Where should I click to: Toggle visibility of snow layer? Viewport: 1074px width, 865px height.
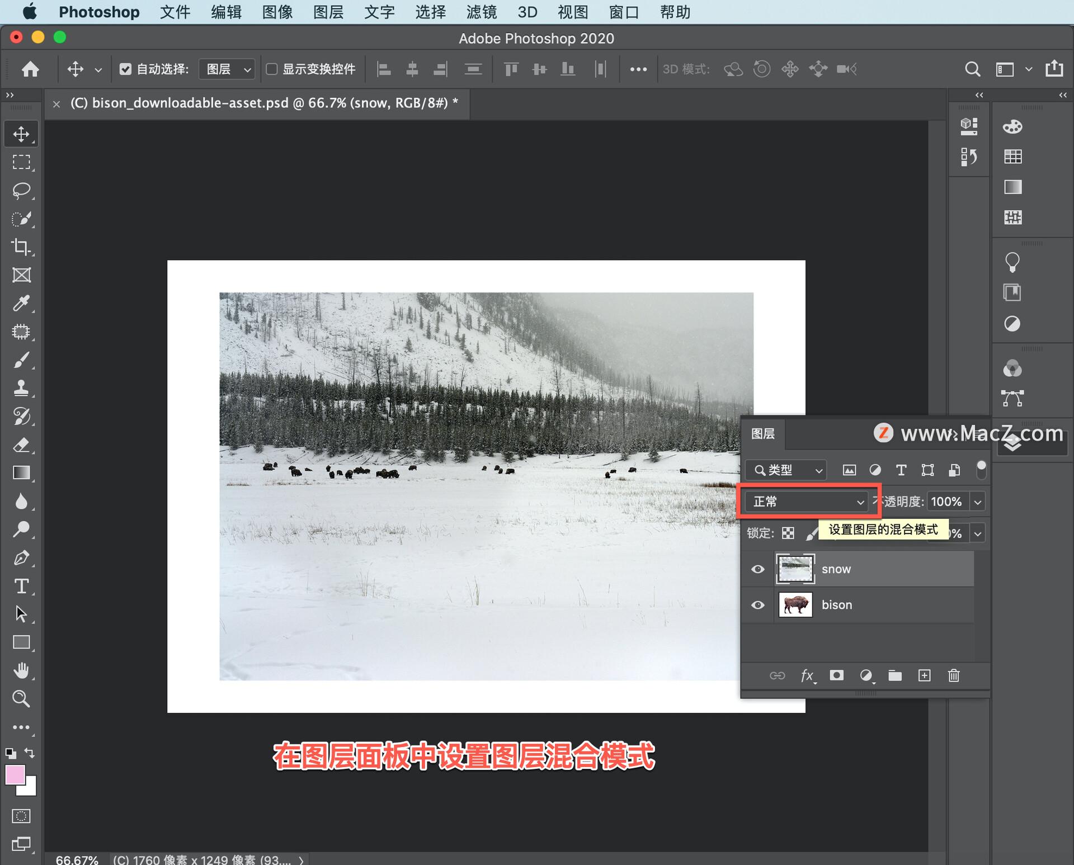(x=758, y=569)
